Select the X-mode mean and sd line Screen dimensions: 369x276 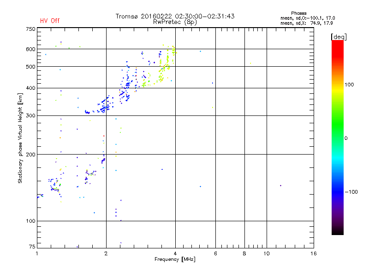click(x=306, y=23)
